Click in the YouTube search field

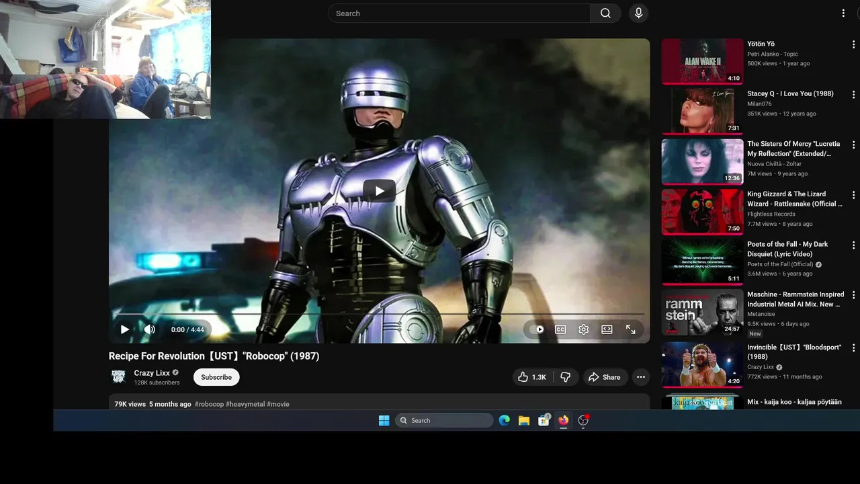coord(459,13)
